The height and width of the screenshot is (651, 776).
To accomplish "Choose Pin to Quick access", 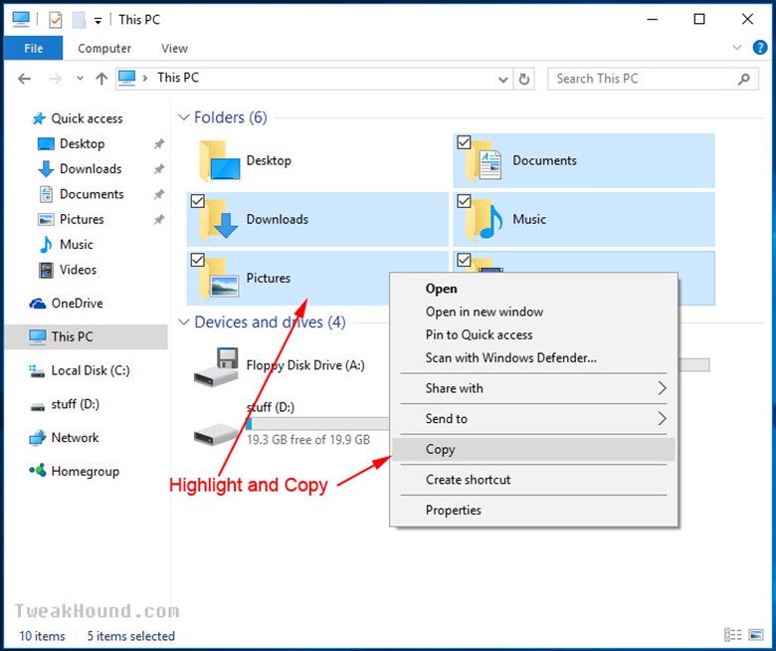I will (x=479, y=334).
